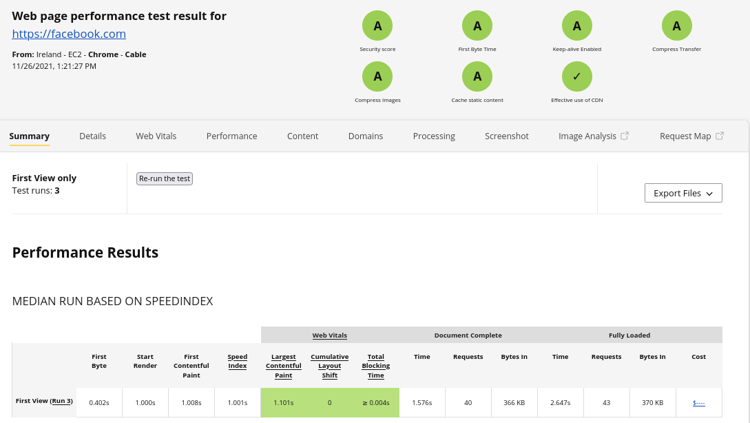Viewport: 750px width, 423px height.
Task: Click the Effective use of CDN checkmark
Action: point(577,76)
